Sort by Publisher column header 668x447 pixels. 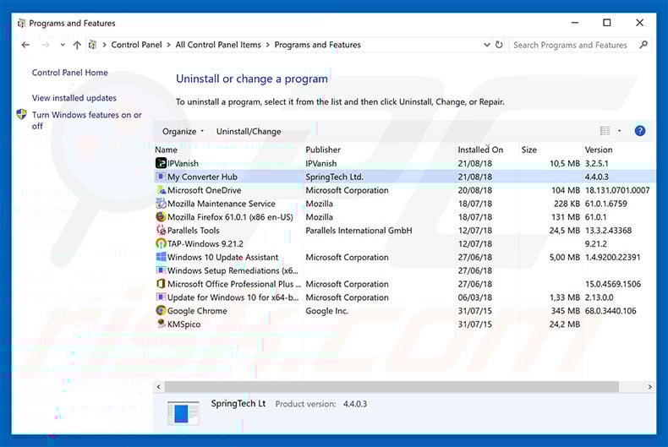[x=323, y=150]
